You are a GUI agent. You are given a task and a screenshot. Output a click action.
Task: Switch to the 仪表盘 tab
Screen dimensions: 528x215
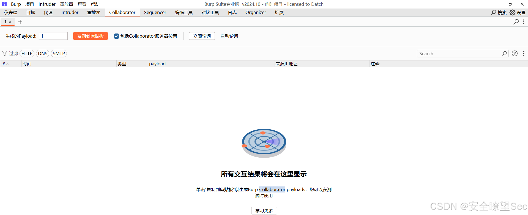click(x=11, y=12)
